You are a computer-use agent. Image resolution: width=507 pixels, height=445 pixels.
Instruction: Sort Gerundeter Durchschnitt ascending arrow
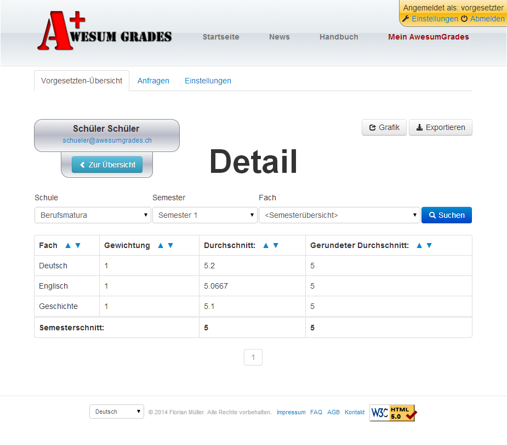pyautogui.click(x=419, y=246)
